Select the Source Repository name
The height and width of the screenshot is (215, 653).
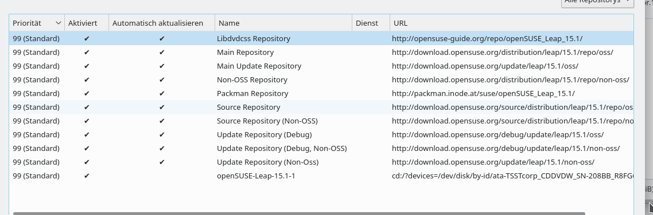[248, 107]
